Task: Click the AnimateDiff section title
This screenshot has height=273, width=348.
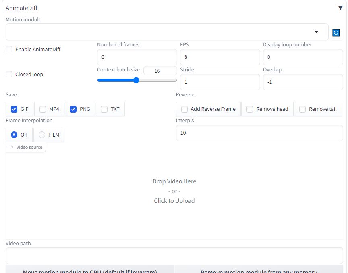Action: [21, 8]
